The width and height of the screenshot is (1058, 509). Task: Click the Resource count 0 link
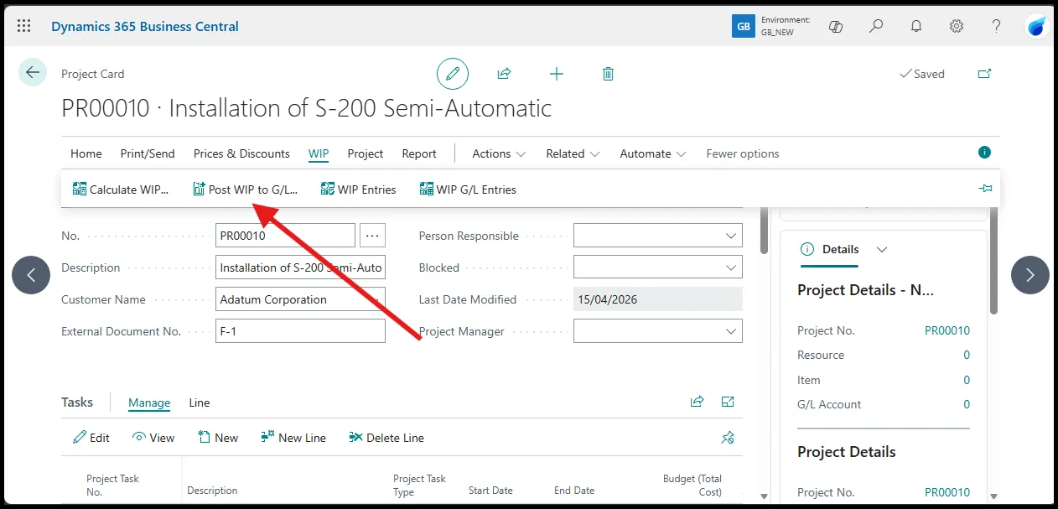point(967,355)
